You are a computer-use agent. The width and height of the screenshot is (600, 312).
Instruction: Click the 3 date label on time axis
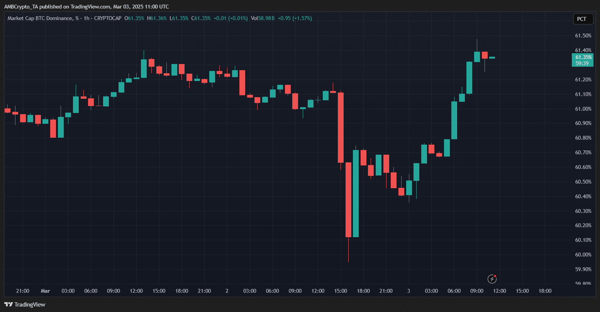pyautogui.click(x=408, y=291)
